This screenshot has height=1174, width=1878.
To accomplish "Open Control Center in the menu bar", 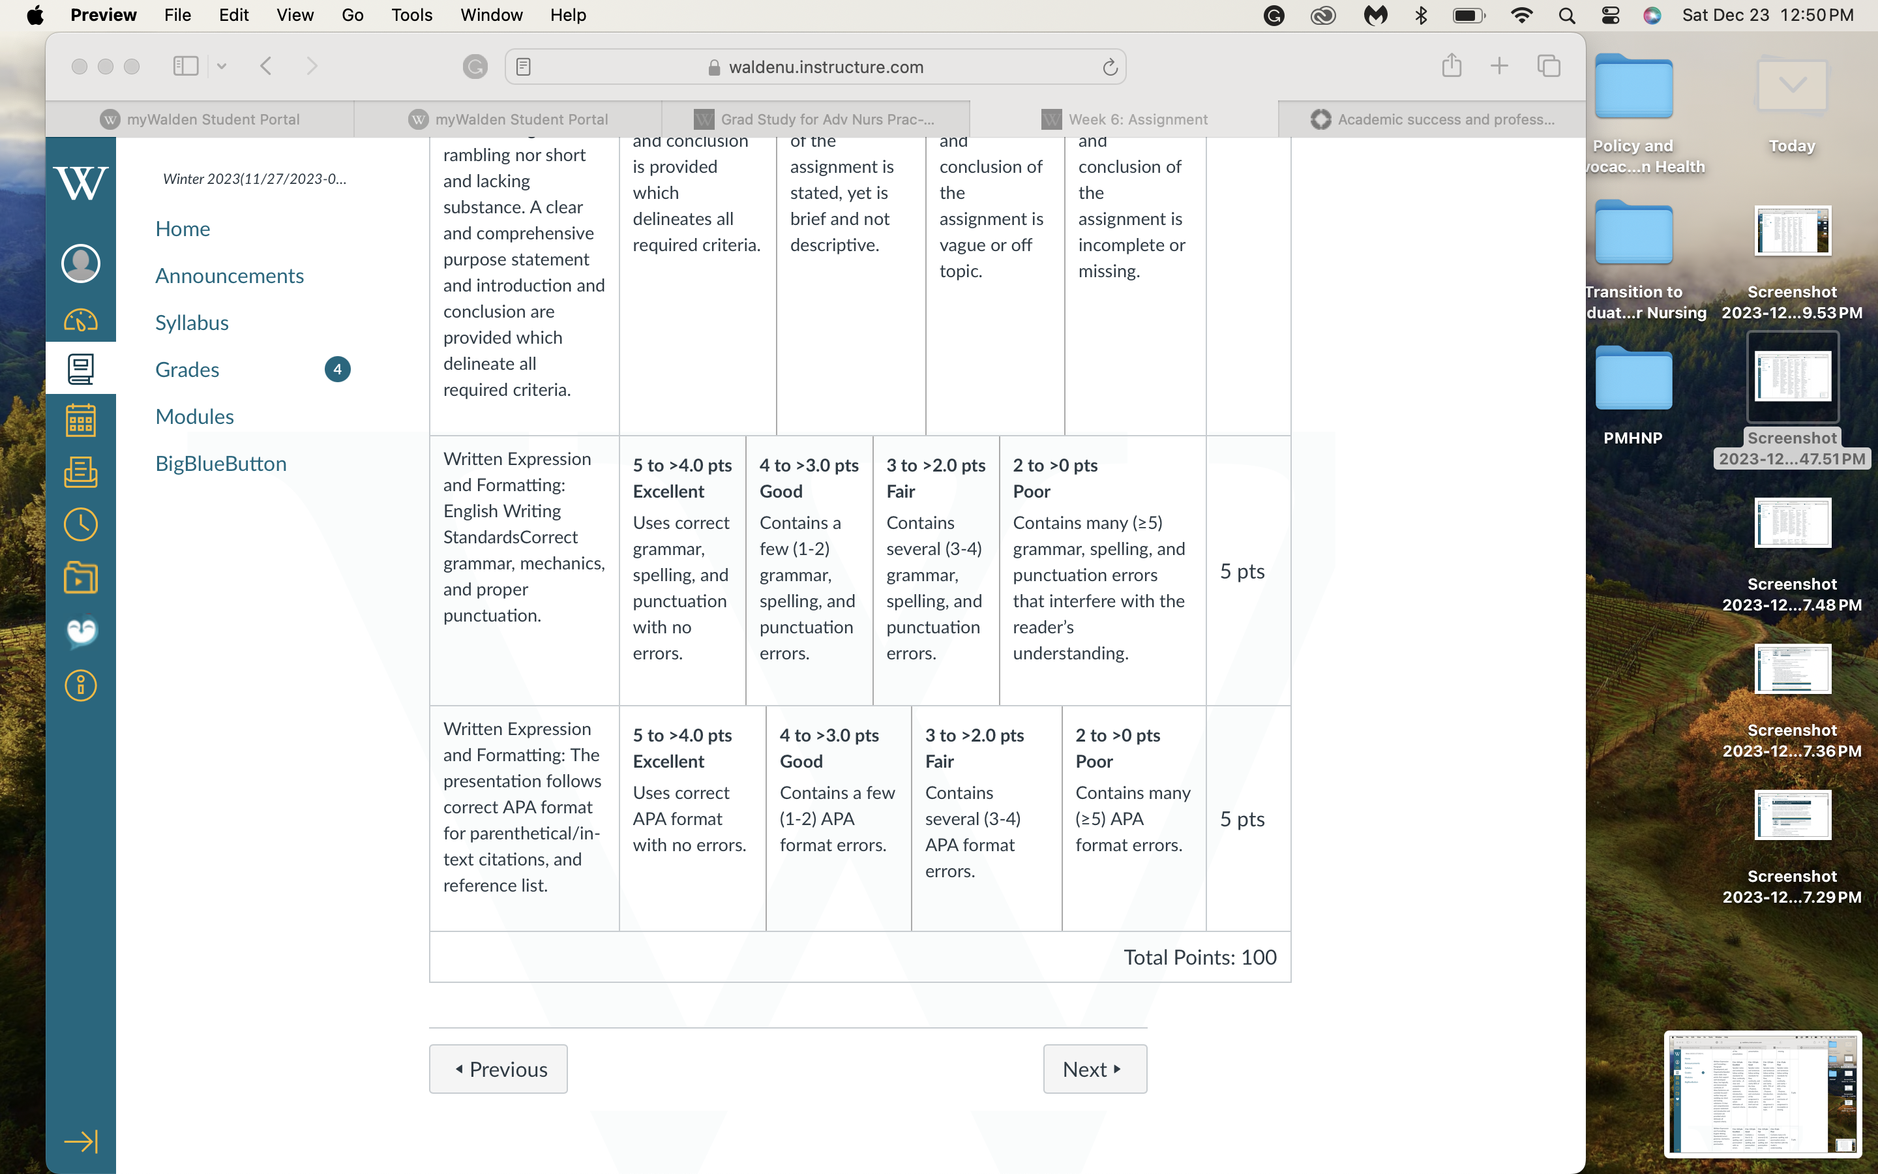I will click(1610, 16).
